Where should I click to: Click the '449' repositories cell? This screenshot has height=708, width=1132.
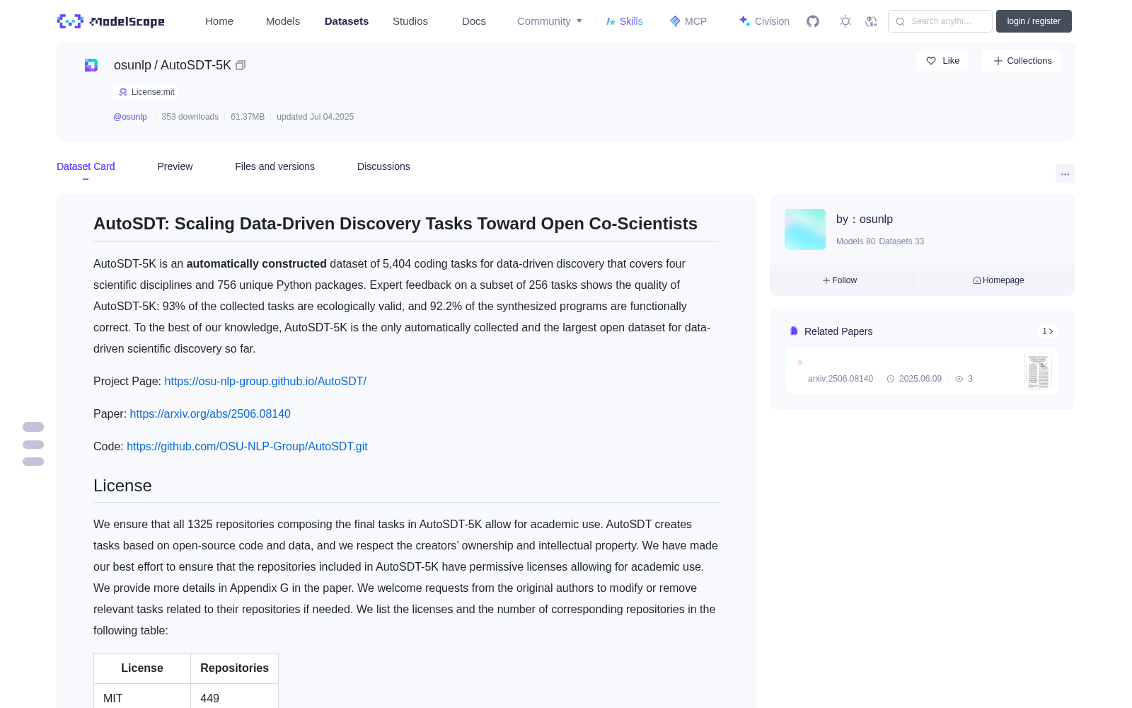click(235, 698)
